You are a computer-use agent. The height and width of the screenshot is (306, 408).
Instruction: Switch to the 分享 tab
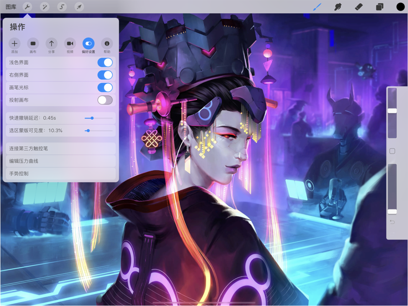(x=52, y=45)
